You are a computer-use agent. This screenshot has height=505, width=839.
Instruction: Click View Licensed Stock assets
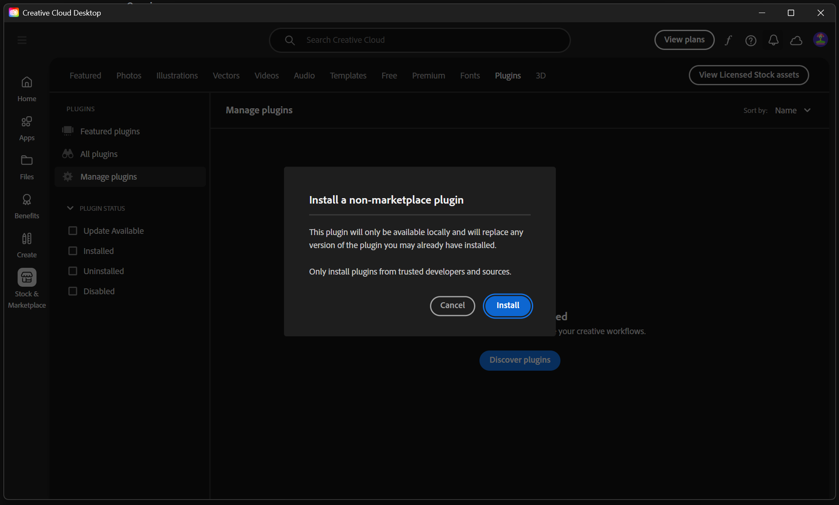(x=749, y=75)
